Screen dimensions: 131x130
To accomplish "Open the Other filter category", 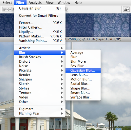I will click(40, 102).
